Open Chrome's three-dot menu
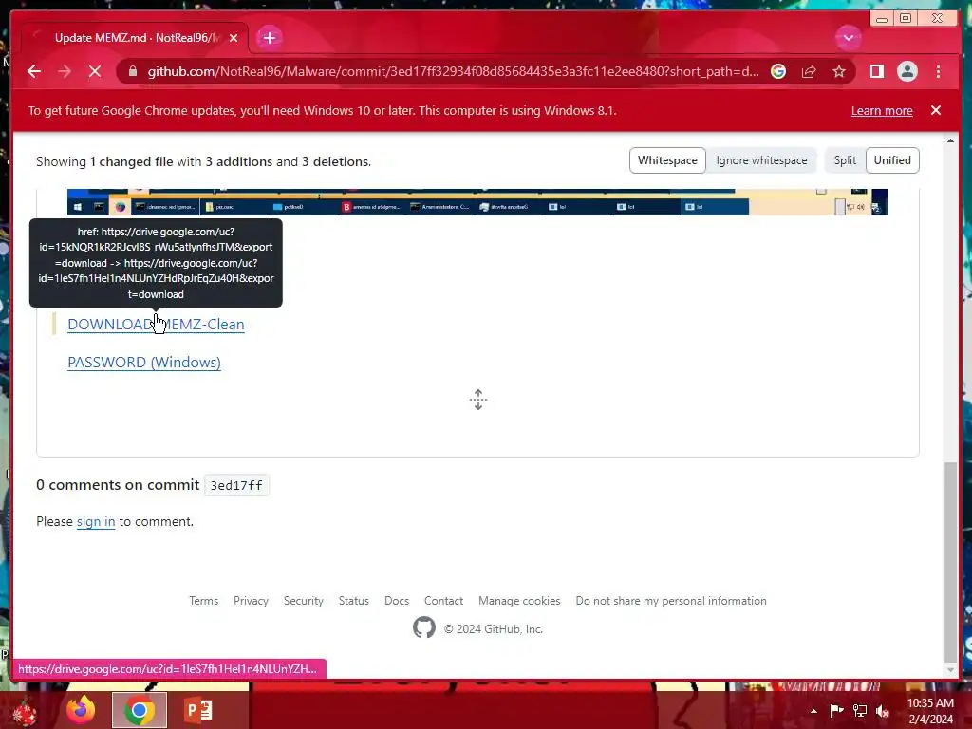The height and width of the screenshot is (729, 972). [938, 72]
